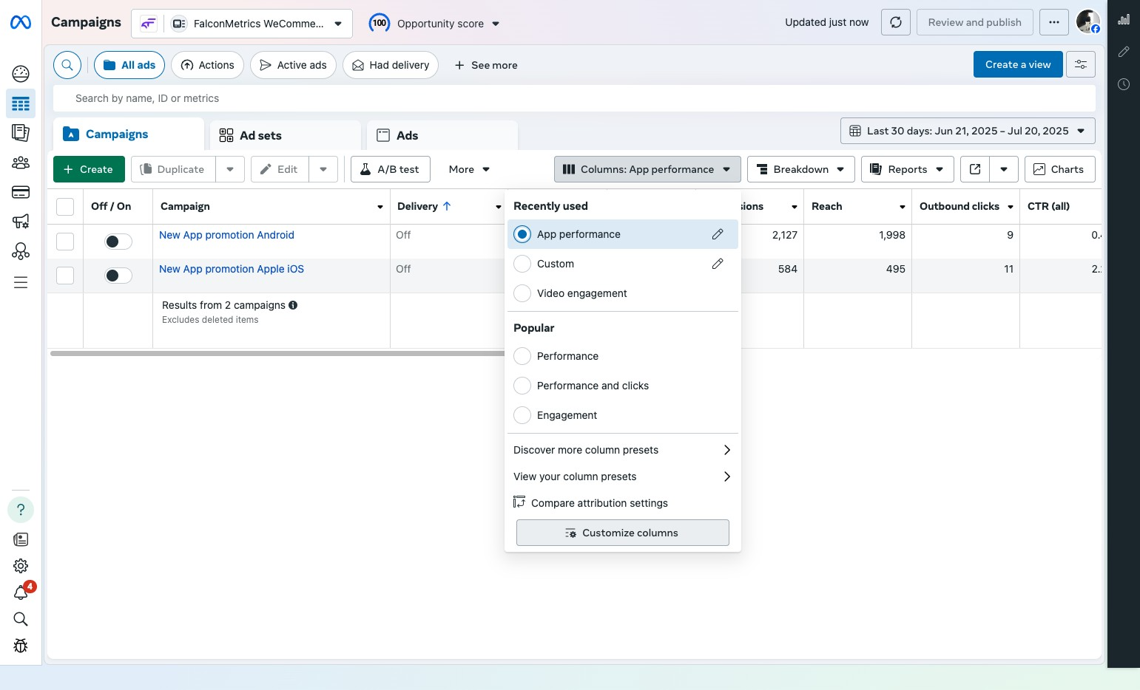Toggle New App promotion Android on
This screenshot has height=690, width=1140.
point(118,242)
